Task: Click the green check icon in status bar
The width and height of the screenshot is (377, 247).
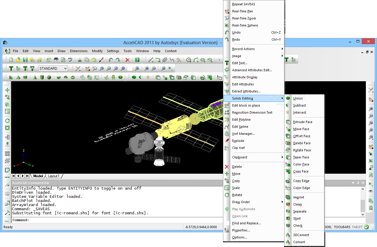Action: coord(366,227)
